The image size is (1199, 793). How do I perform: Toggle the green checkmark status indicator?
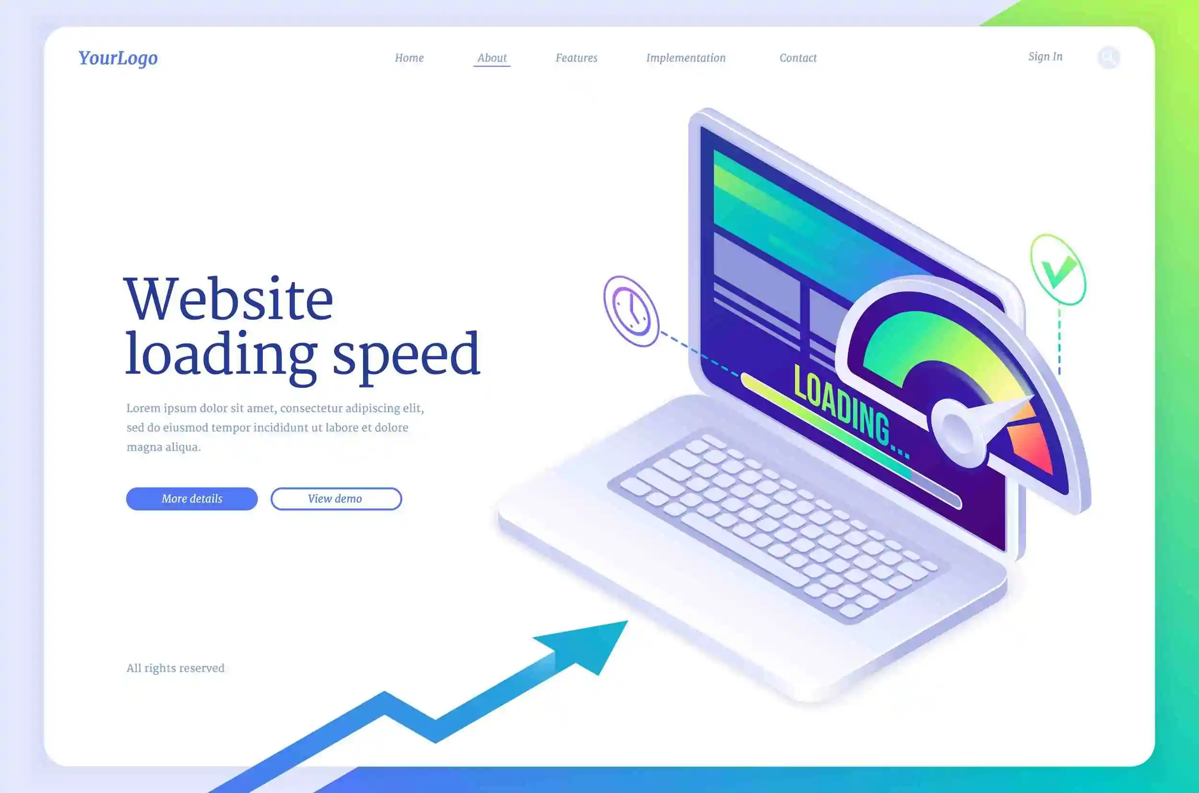(x=1058, y=270)
